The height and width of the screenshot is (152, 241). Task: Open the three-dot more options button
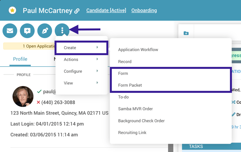(62, 31)
